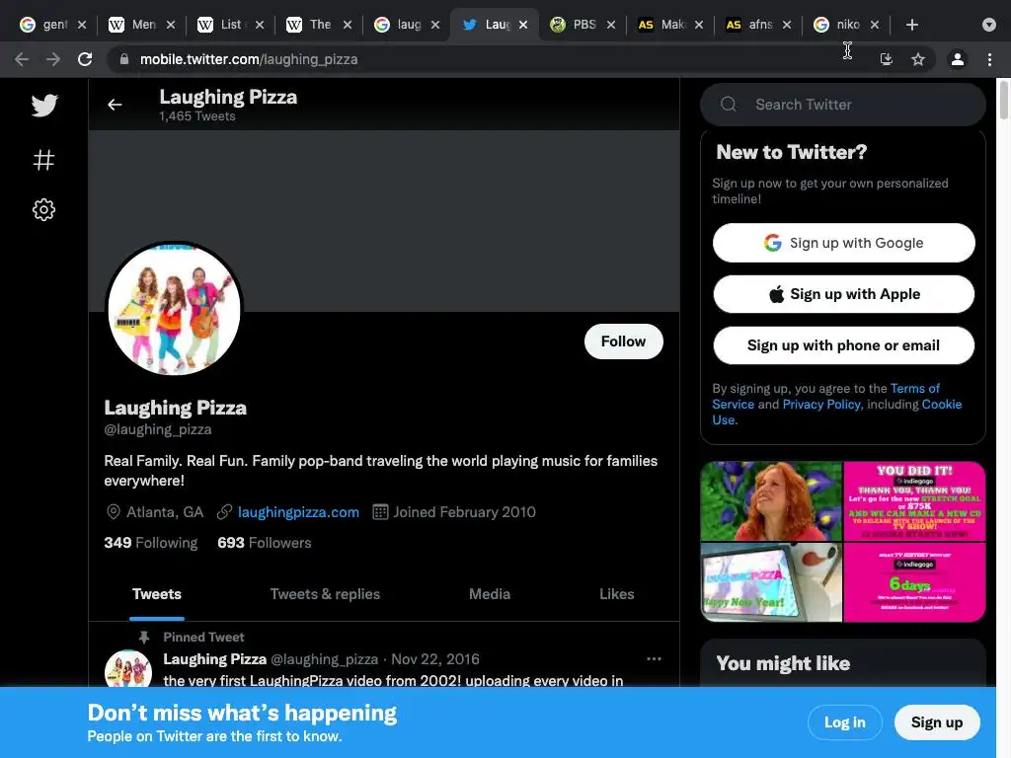Open the 6 days Indiegogo thumbnail

pos(914,582)
